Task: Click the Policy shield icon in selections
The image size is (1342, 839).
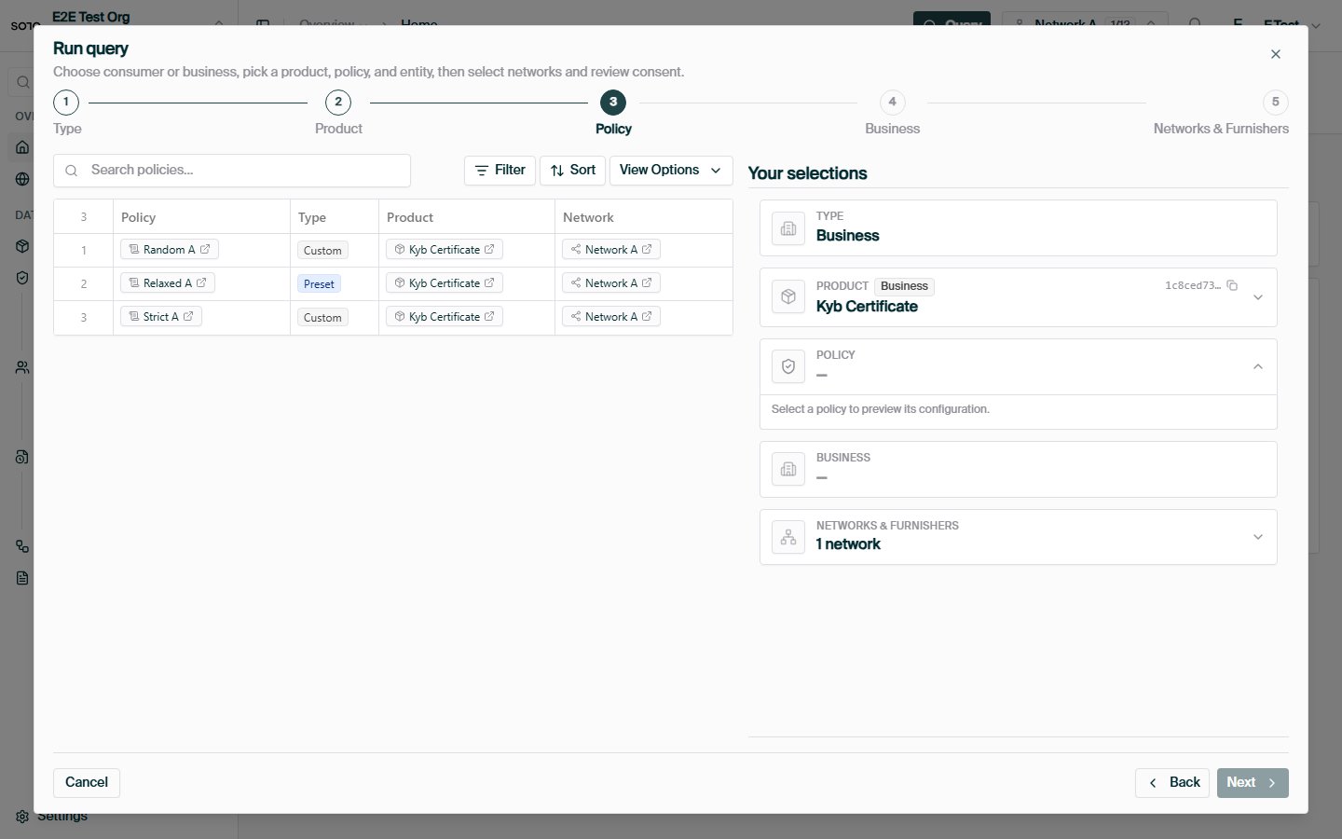Action: click(x=788, y=366)
